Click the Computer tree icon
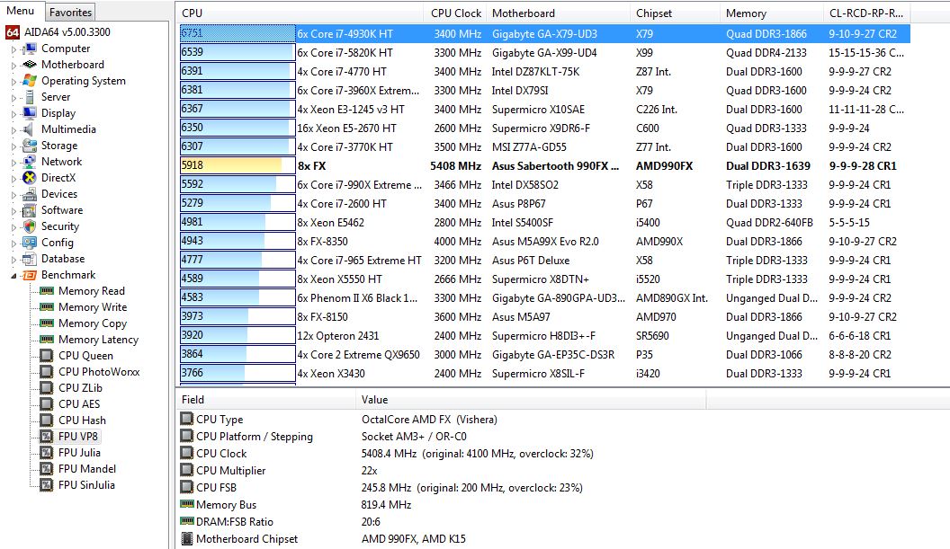The height and width of the screenshot is (549, 950). coord(29,49)
